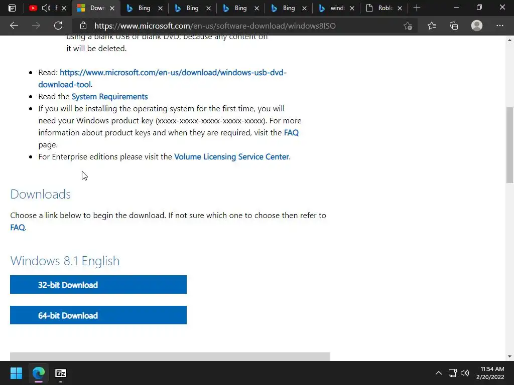
Task: Click the page scrollbar thumb
Action: (509, 145)
